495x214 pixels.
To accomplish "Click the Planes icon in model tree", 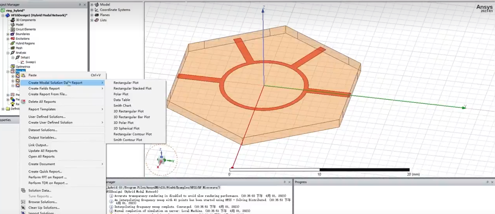I will 97,15.
